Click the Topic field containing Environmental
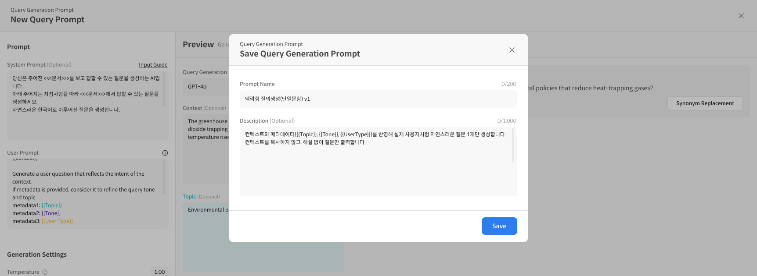This screenshot has height=276, width=757. pyautogui.click(x=205, y=237)
